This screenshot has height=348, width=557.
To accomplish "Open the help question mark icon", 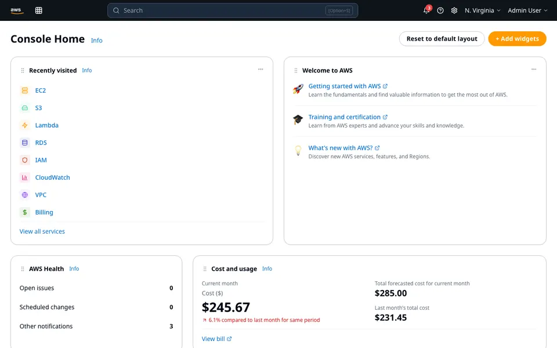I will (x=440, y=10).
